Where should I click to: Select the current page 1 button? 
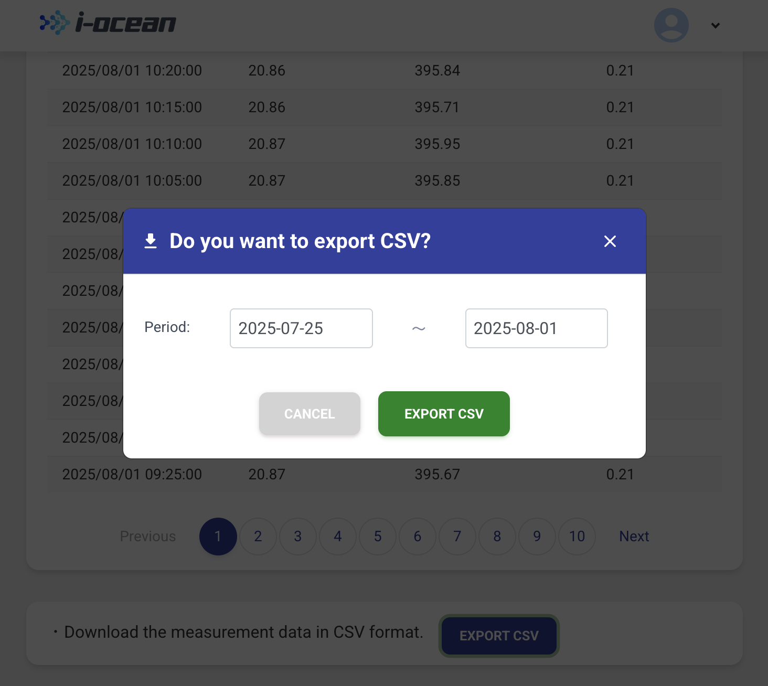tap(218, 537)
